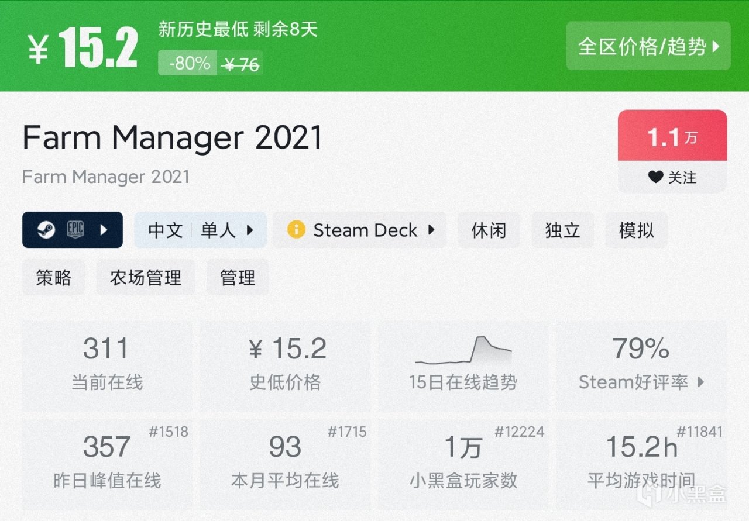This screenshot has height=521, width=749.
Task: Expand the platform selector arrow
Action: tap(104, 230)
